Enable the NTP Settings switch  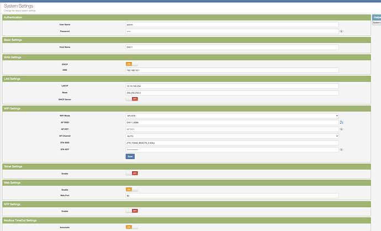[x=132, y=211]
